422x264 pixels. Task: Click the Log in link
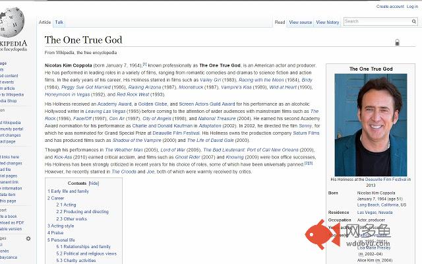pos(412,7)
